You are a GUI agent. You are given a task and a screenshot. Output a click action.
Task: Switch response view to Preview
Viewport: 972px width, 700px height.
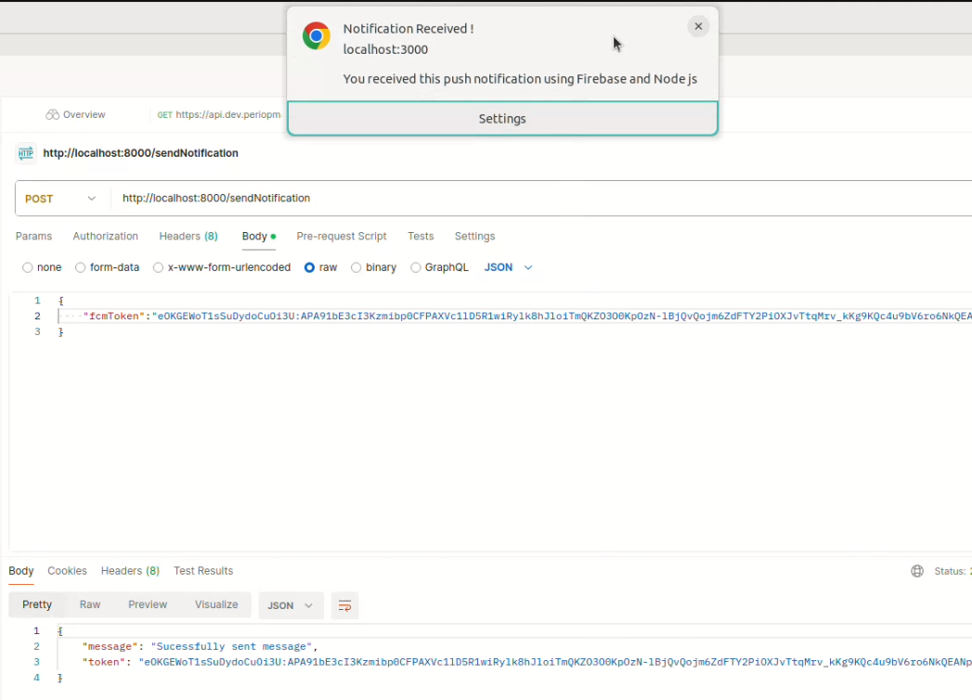coord(148,604)
